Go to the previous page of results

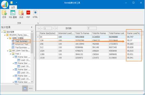42,28
